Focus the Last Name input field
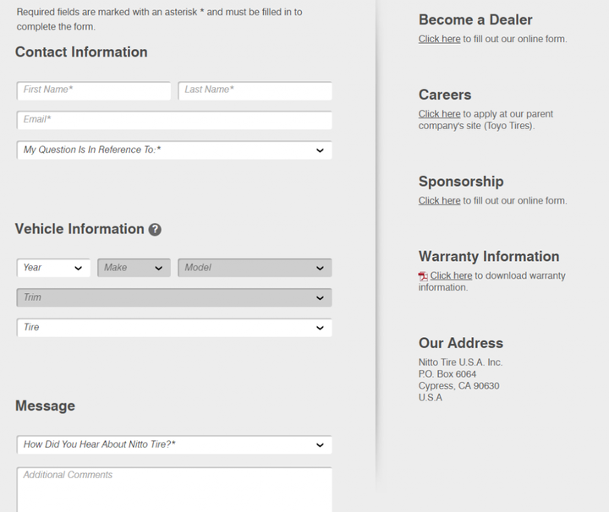Image resolution: width=609 pixels, height=512 pixels. [x=255, y=90]
